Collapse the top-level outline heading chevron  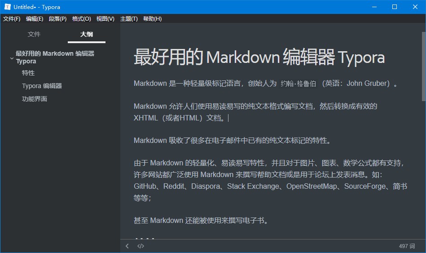pyautogui.click(x=12, y=58)
